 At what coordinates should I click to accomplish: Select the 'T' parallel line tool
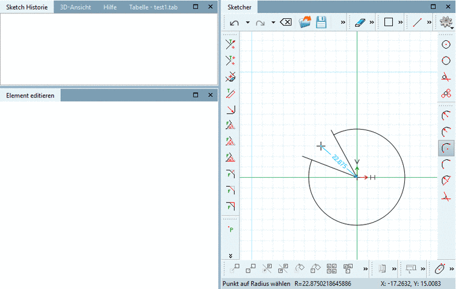click(x=230, y=94)
